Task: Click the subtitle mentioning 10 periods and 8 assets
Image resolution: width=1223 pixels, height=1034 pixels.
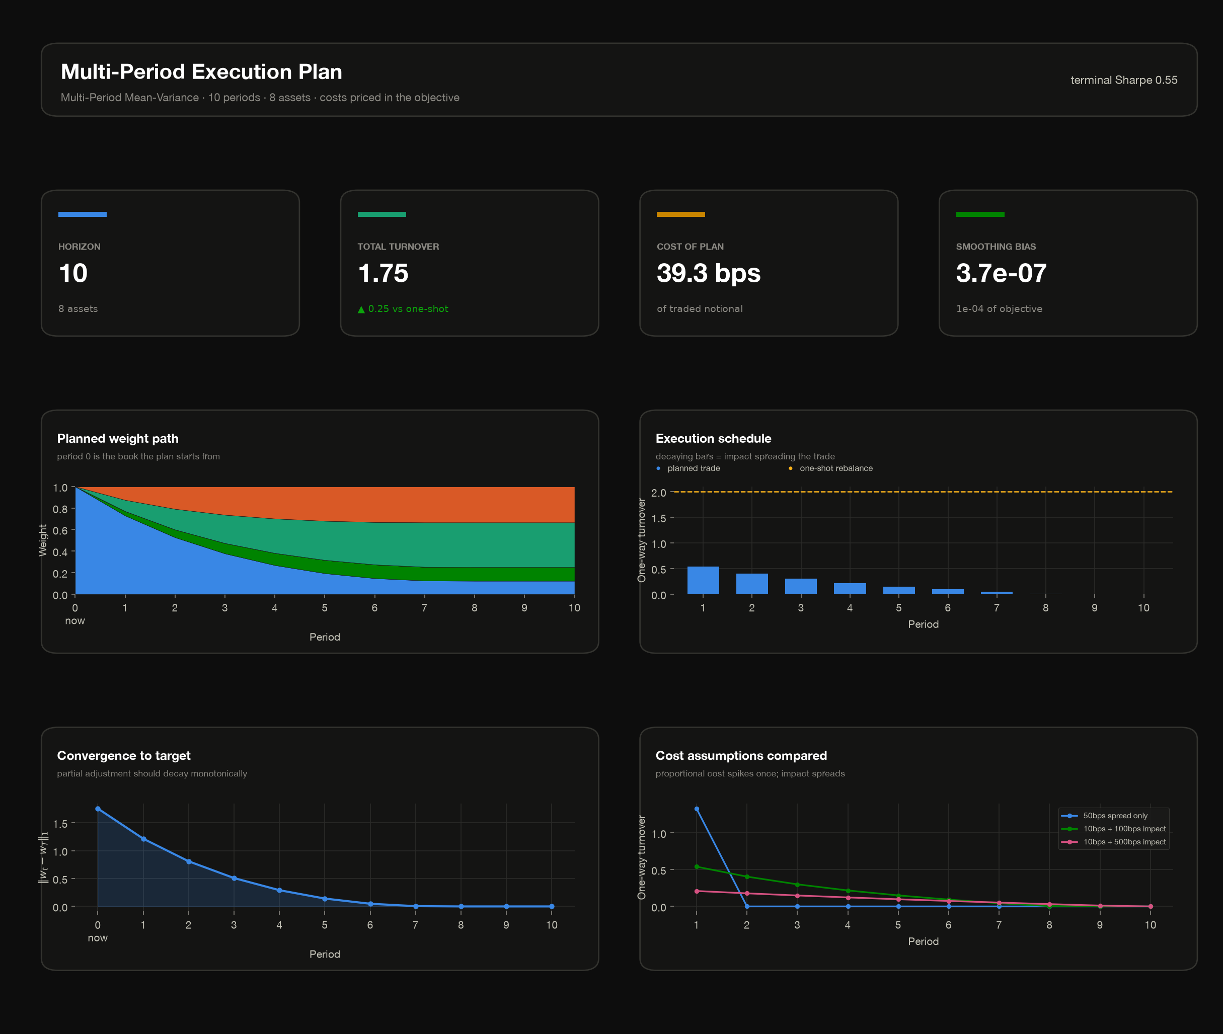Action: (260, 97)
